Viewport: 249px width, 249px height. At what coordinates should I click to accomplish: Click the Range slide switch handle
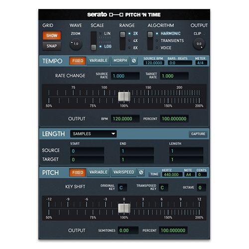click(x=123, y=34)
